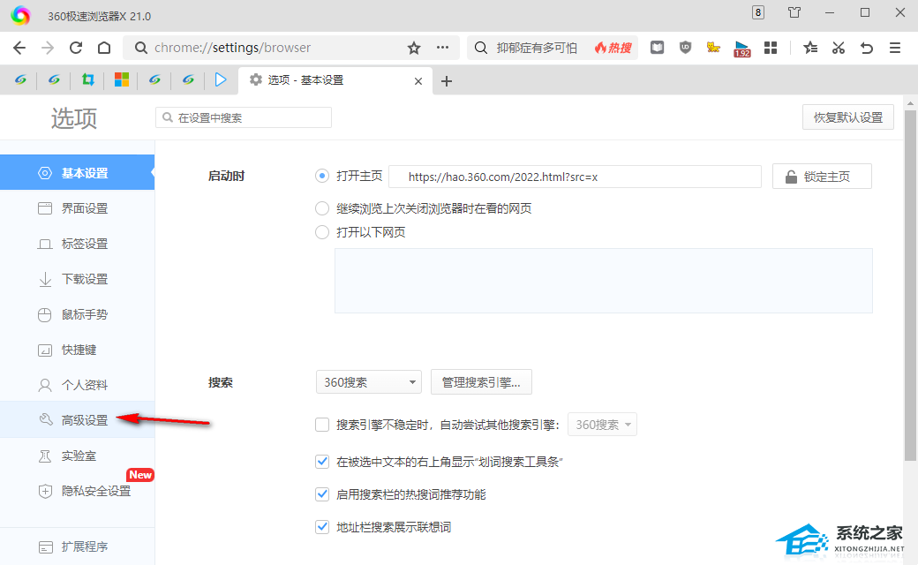
Task: Click the browser refresh icon
Action: pyautogui.click(x=76, y=48)
